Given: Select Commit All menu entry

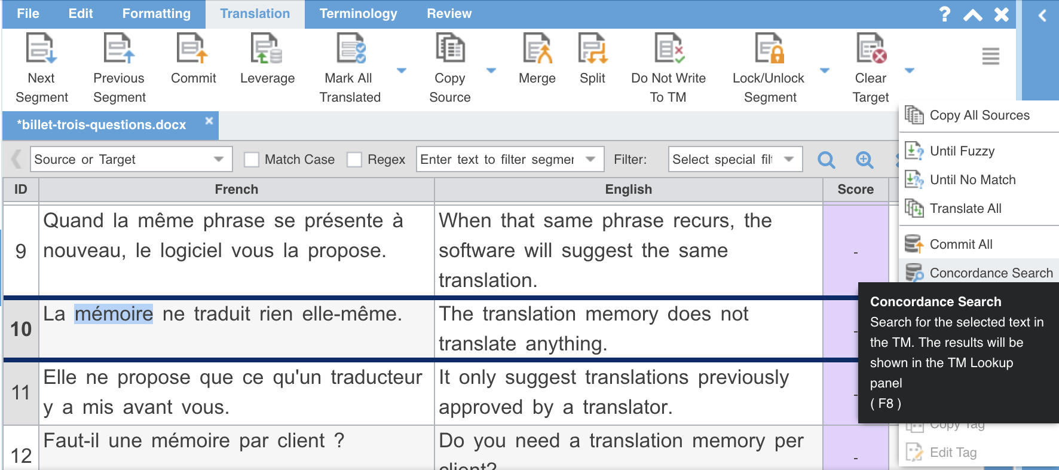Looking at the screenshot, I should point(979,245).
